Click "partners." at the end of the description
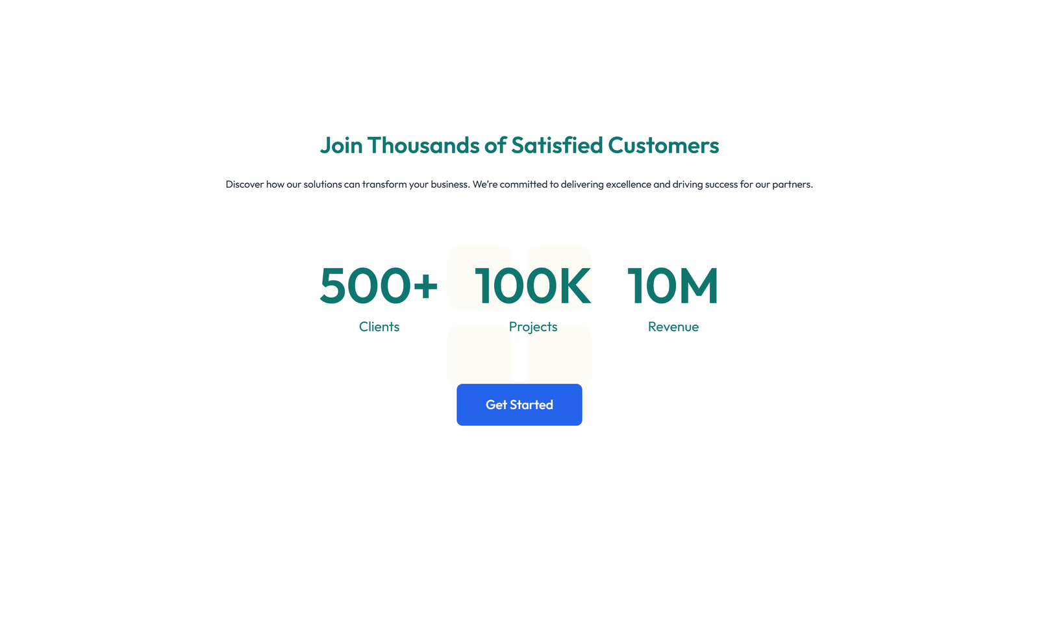The height and width of the screenshot is (635, 1039). (x=792, y=184)
